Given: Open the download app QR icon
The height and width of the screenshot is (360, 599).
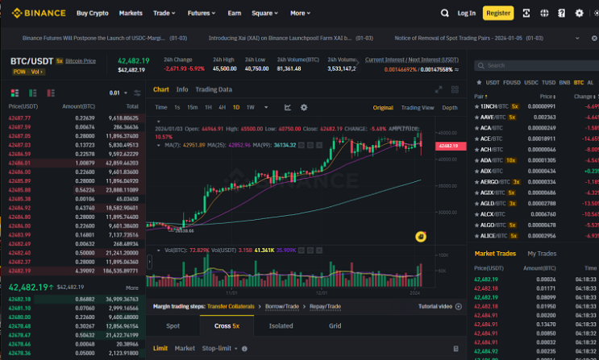Looking at the screenshot, I should 526,13.
